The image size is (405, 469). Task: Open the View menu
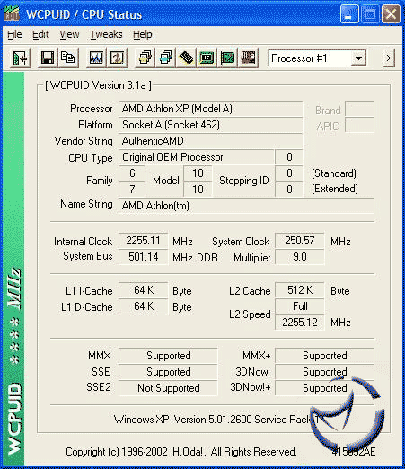(69, 34)
